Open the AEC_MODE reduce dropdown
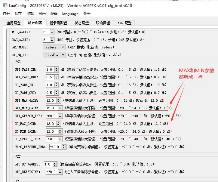Viewport: 218px width, 182px height. click(54, 47)
